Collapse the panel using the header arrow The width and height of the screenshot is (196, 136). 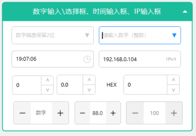[x=185, y=12]
